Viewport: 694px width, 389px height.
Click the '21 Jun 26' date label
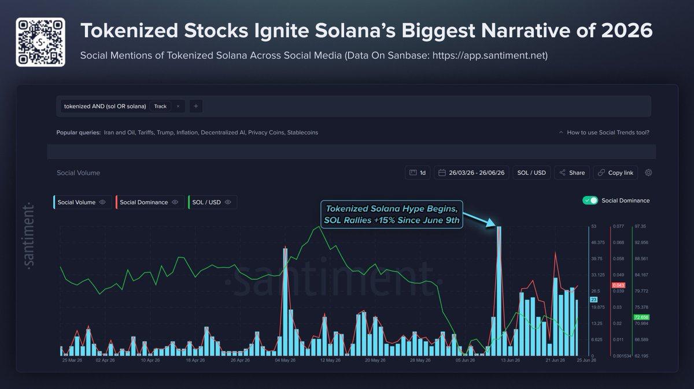pyautogui.click(x=555, y=360)
